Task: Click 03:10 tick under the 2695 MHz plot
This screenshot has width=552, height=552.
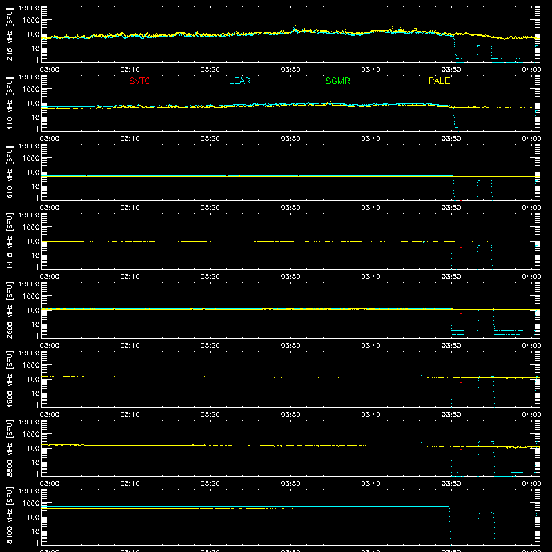Action: click(x=130, y=346)
